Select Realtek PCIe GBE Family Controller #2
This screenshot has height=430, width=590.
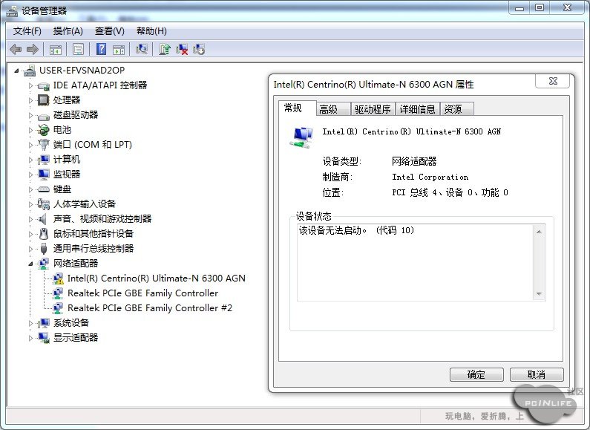coord(150,308)
